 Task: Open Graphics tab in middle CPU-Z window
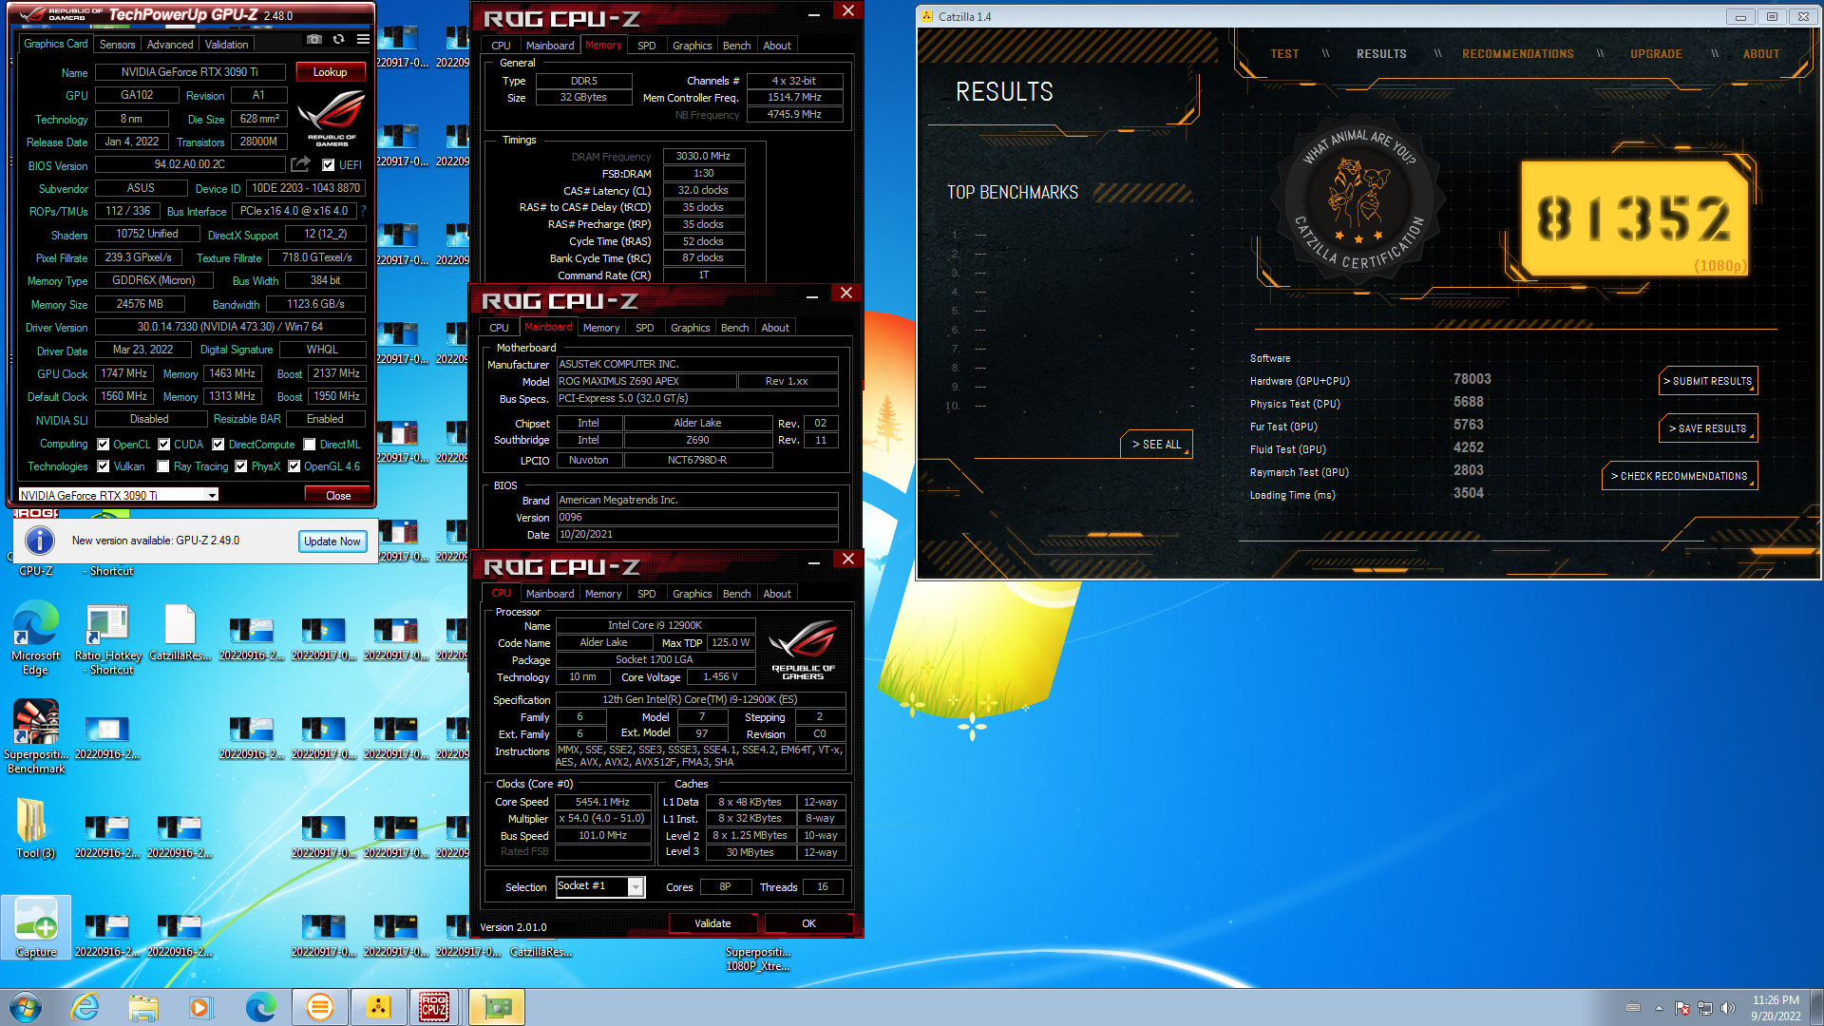[691, 328]
